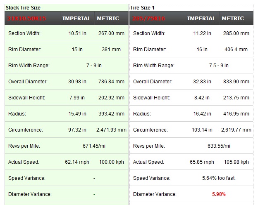Image resolution: width=258 pixels, height=205 pixels.
Task: Select the IMPERIAL column header for Tire Size 1
Action: tap(201, 19)
